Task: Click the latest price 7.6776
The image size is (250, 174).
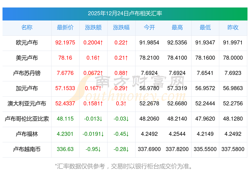Action: (65, 73)
